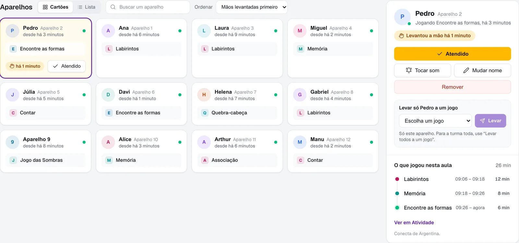This screenshot has width=519, height=243.
Task: Open the Ver em Atividade link
Action: (x=414, y=223)
